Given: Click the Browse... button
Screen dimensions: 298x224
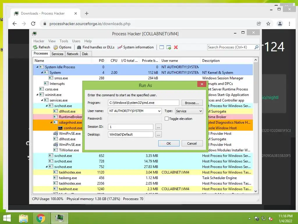Looking at the screenshot, I should tap(192, 103).
